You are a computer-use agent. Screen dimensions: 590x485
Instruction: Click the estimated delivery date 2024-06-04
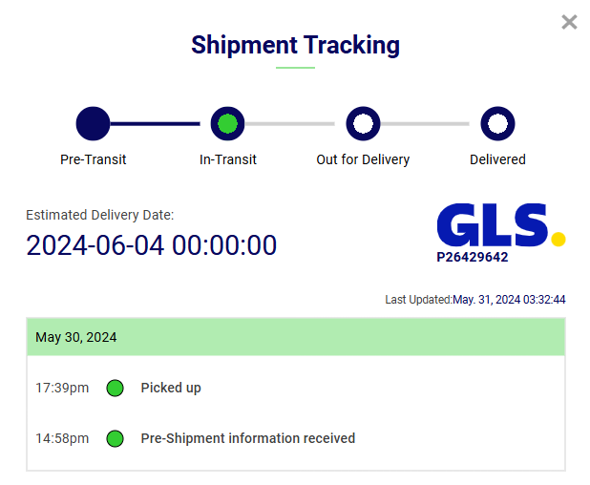point(151,245)
